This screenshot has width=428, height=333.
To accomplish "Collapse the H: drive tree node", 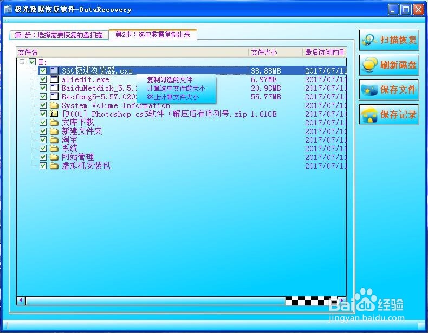I will point(22,62).
